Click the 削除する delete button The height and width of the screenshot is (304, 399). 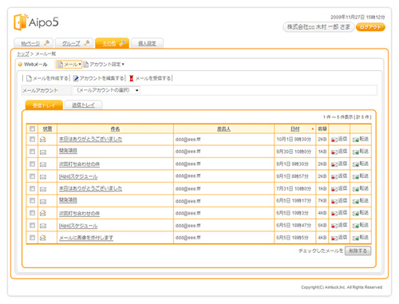pyautogui.click(x=358, y=251)
